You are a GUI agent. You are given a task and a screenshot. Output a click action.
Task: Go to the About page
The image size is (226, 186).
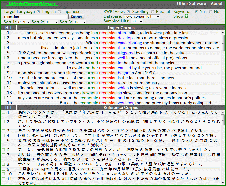[216, 4]
